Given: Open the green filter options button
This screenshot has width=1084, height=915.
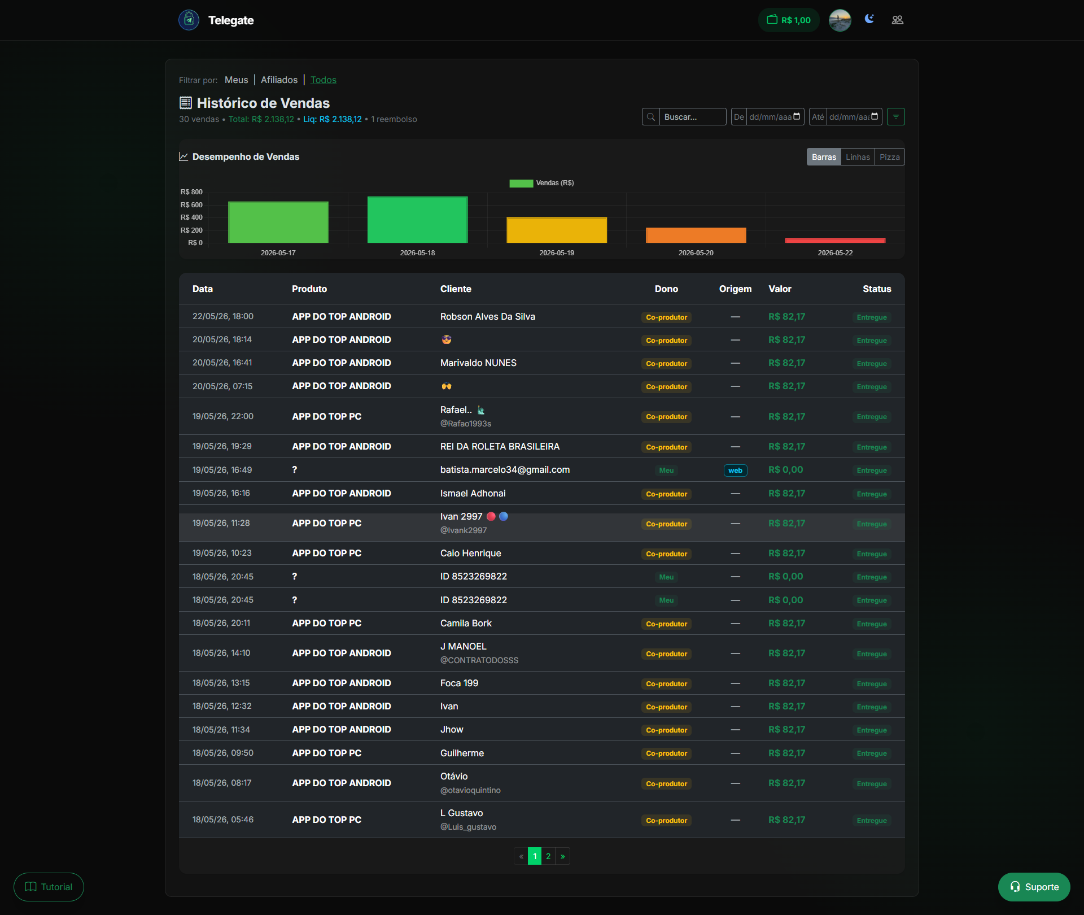Looking at the screenshot, I should [x=895, y=117].
